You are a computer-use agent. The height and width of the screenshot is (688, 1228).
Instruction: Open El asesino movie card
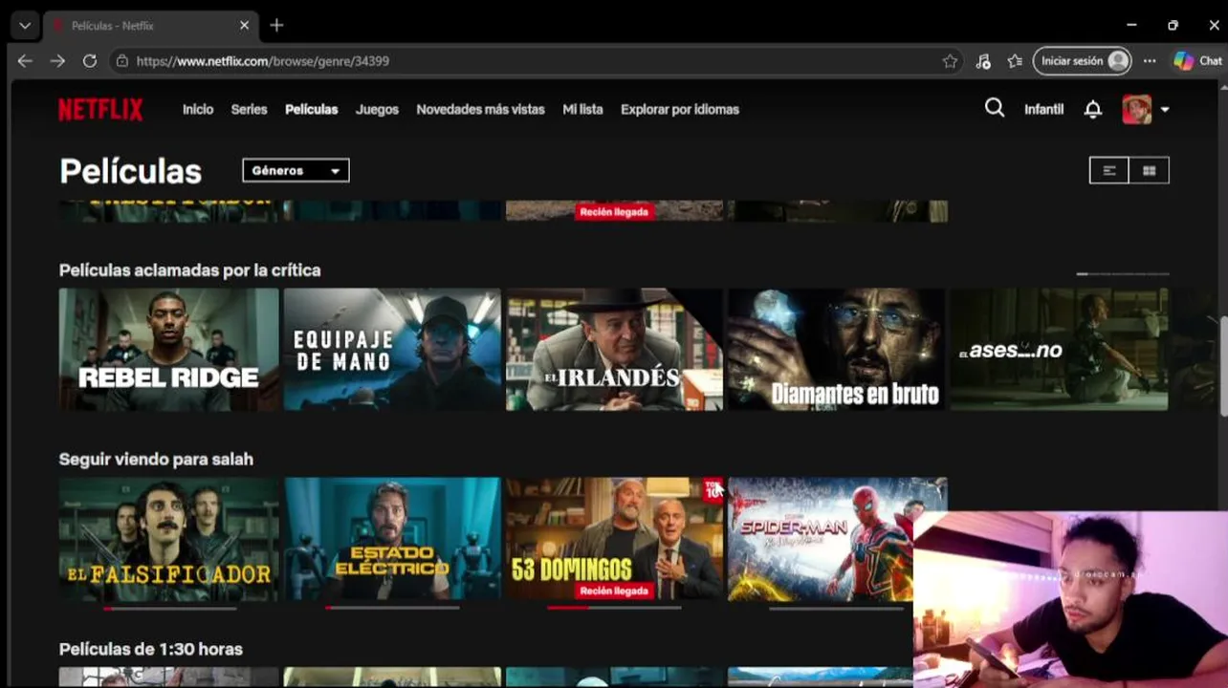[x=1059, y=350]
